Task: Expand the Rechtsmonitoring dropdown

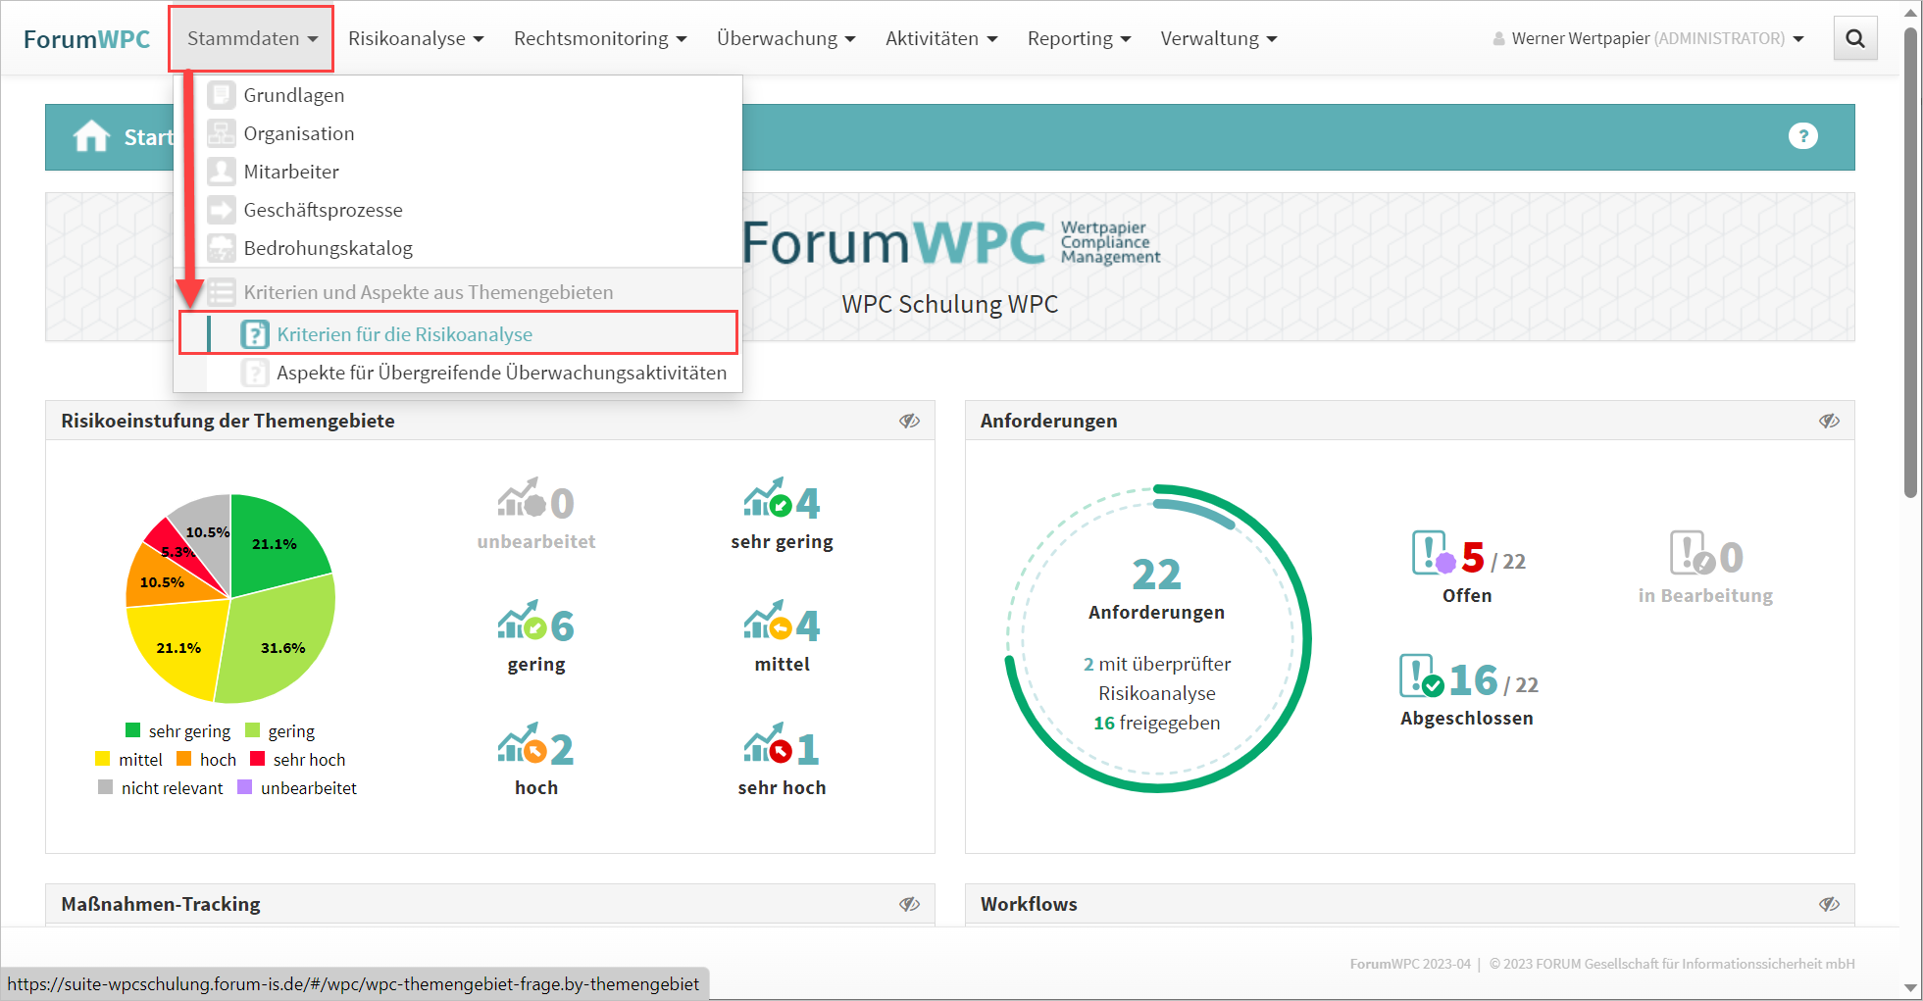Action: point(599,38)
